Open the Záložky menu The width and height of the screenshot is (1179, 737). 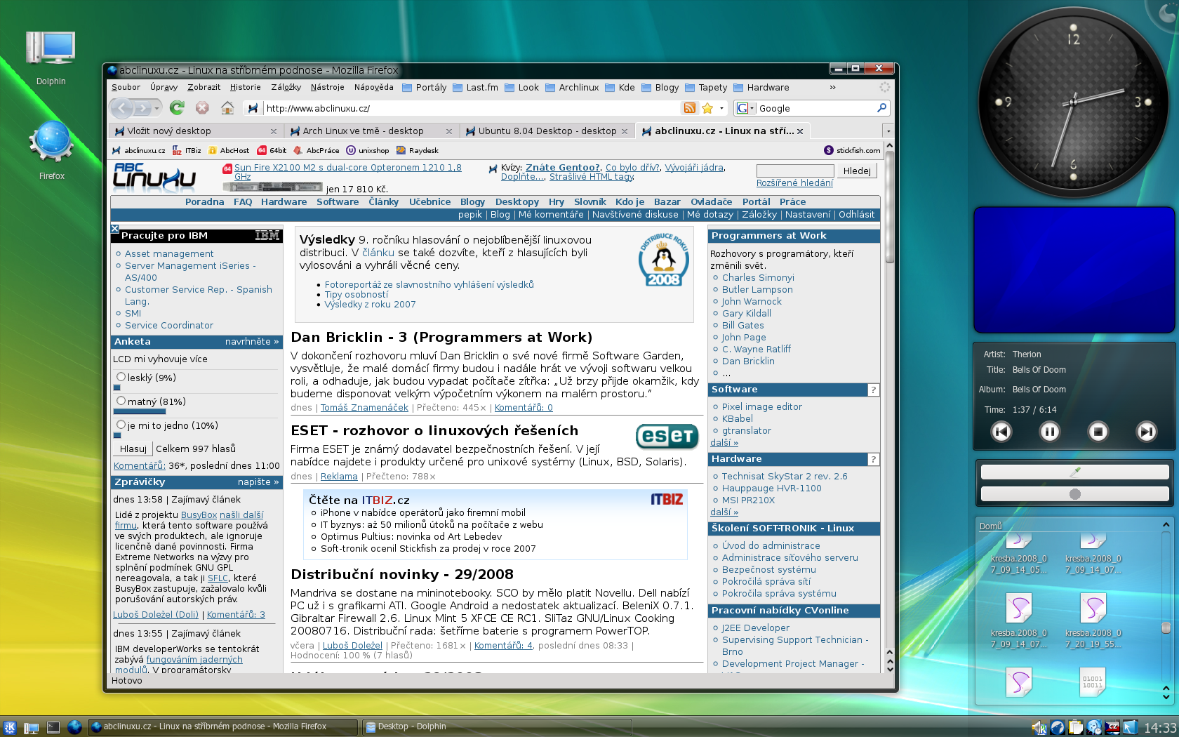pos(286,88)
